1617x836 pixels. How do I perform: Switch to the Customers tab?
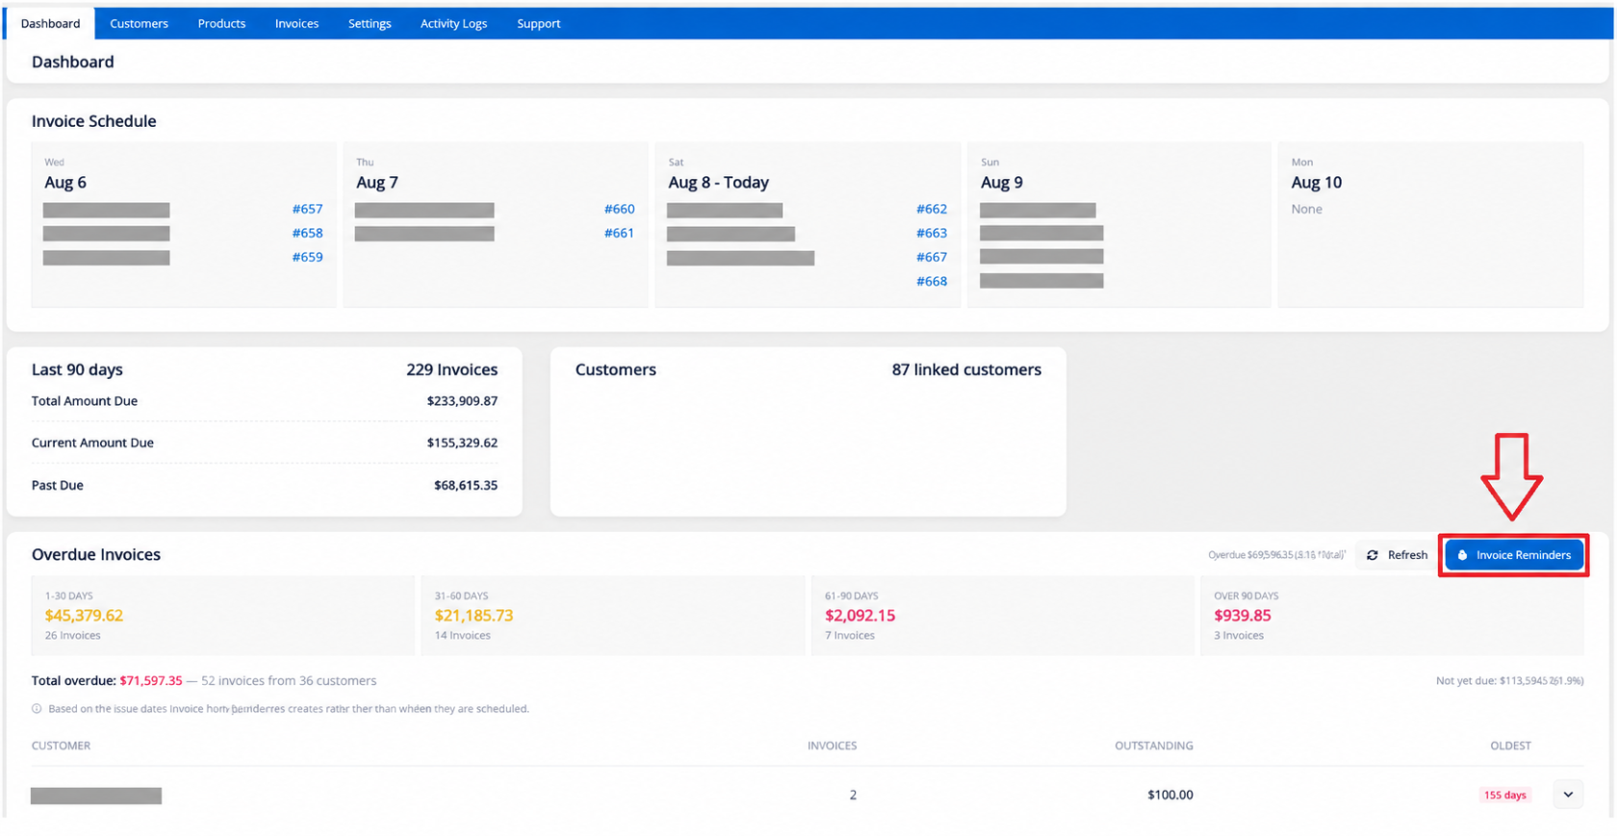(139, 23)
